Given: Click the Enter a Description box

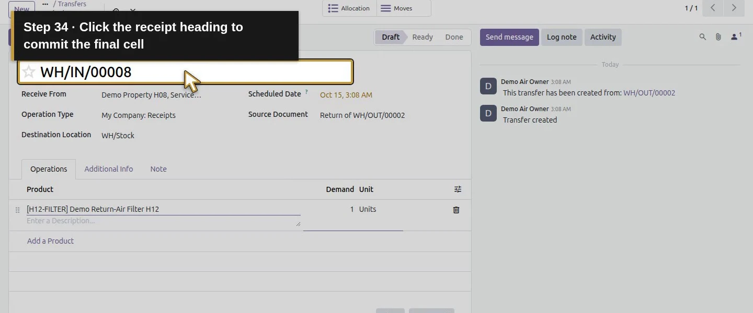Looking at the screenshot, I should [163, 221].
